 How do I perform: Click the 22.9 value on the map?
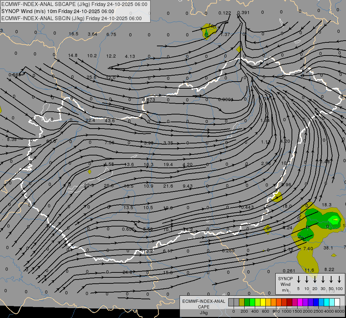pos(89,185)
